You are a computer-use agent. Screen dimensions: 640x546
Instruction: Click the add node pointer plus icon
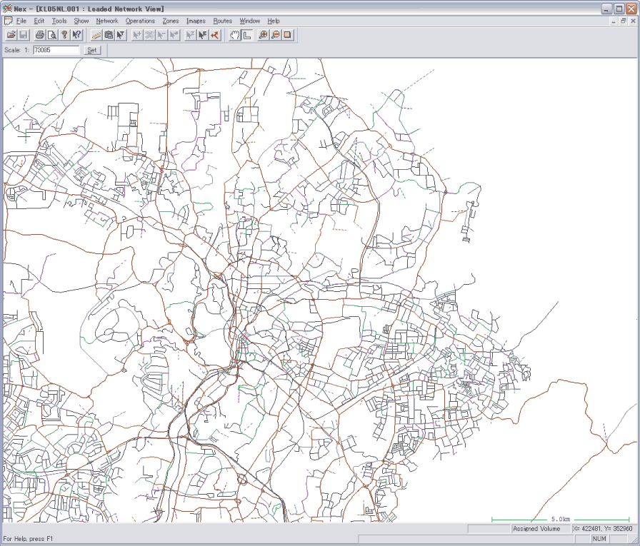click(137, 35)
